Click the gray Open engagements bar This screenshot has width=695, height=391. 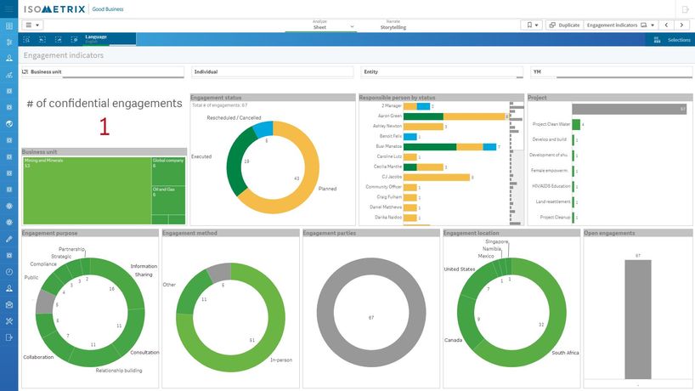coord(638,320)
